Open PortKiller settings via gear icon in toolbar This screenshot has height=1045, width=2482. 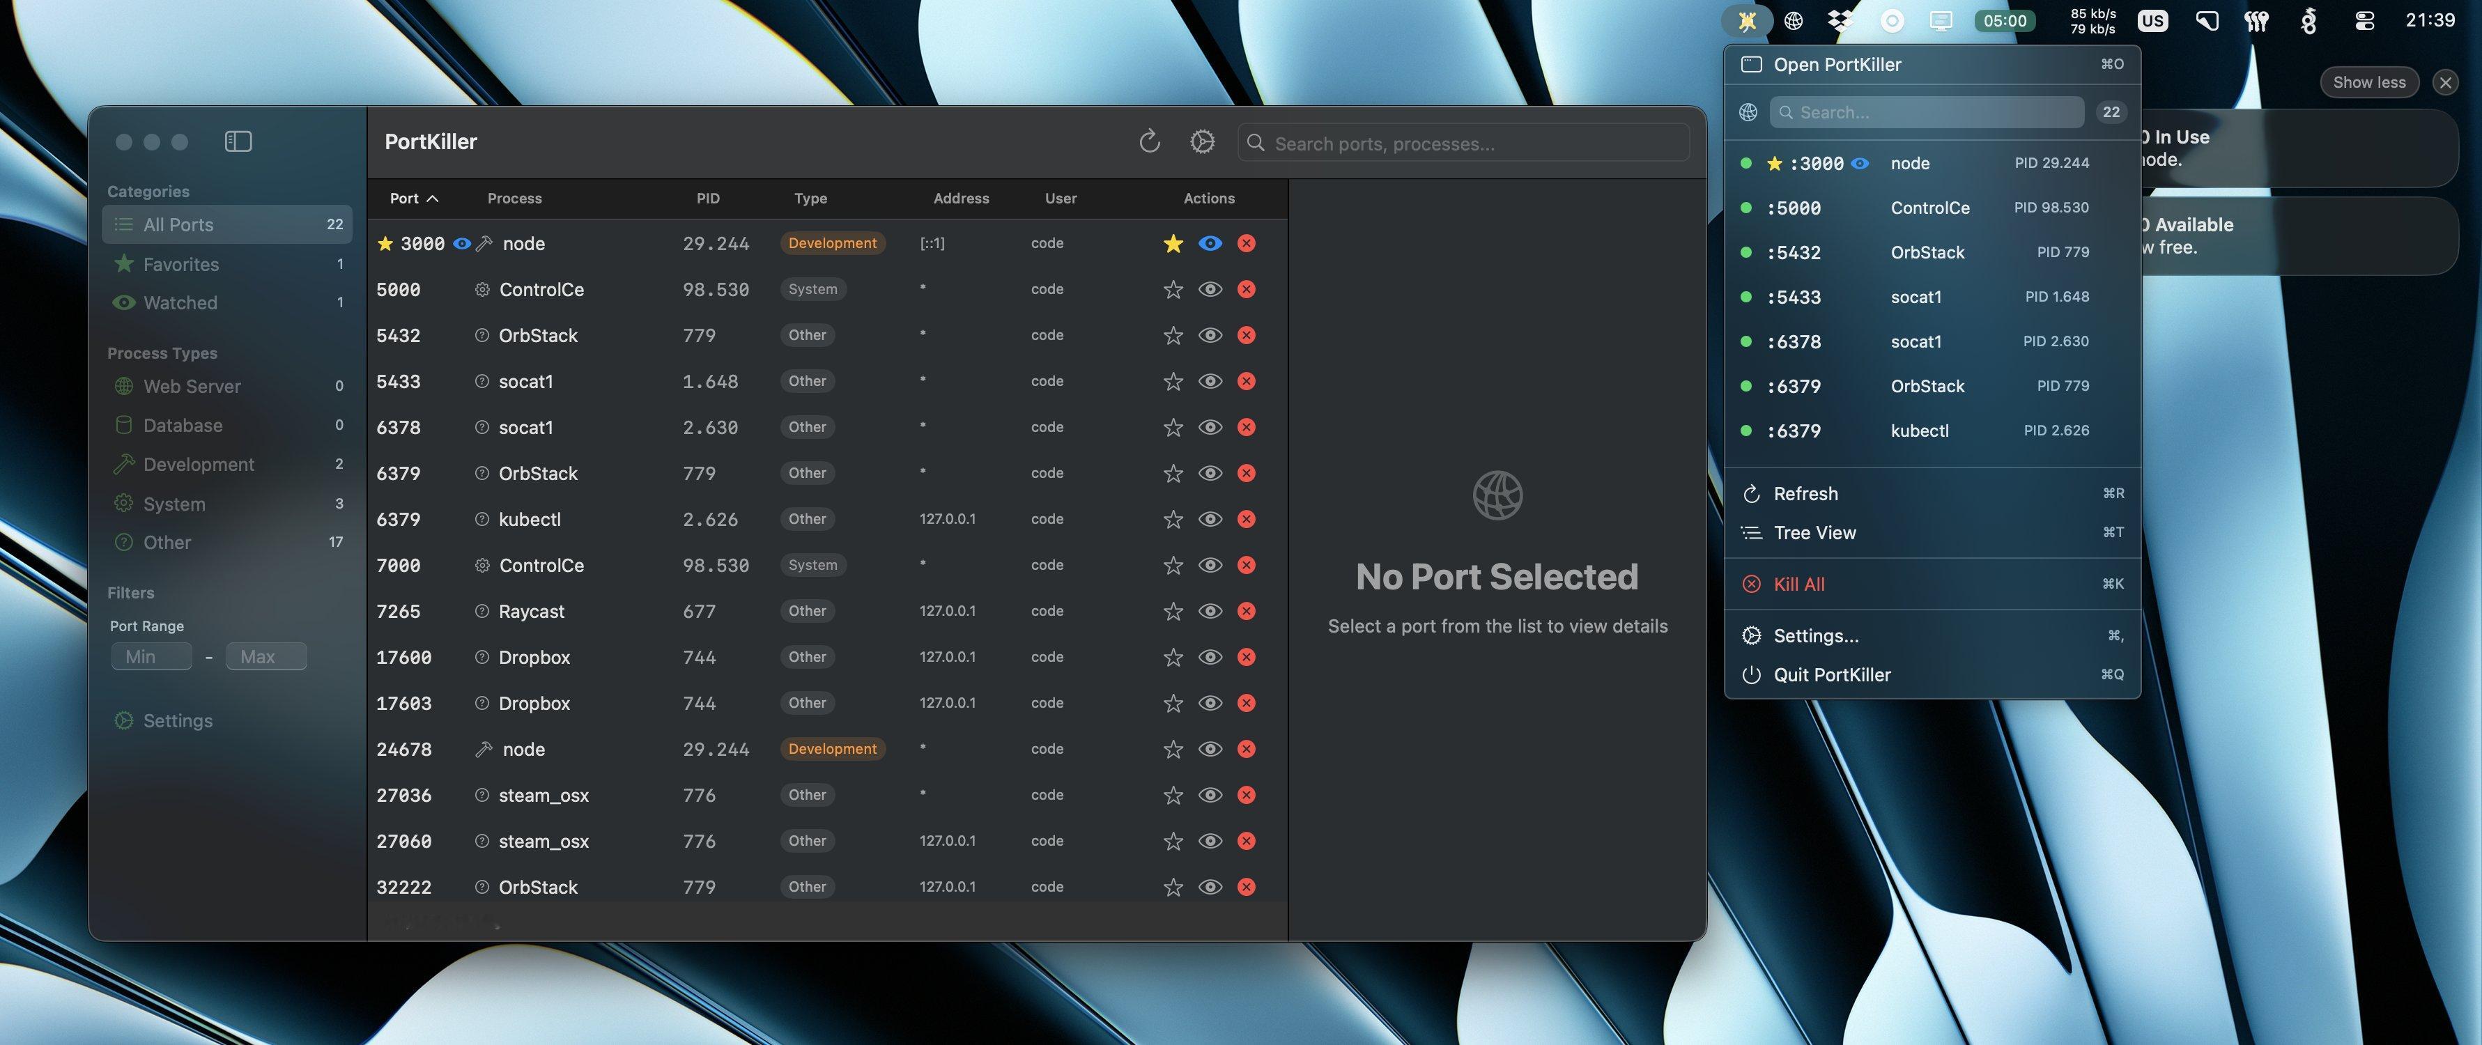tap(1201, 141)
